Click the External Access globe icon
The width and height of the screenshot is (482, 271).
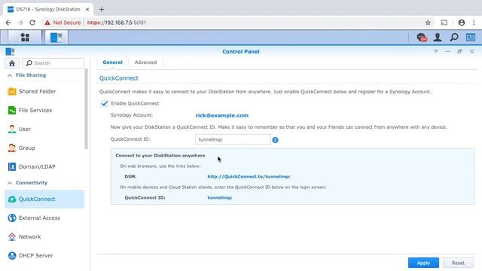(12, 218)
